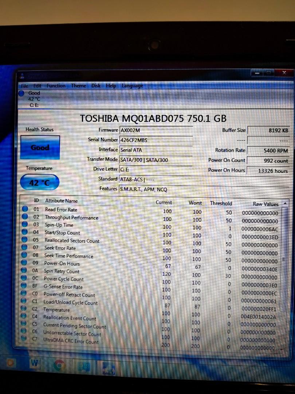This screenshot has height=394, width=295.
Task: Open Microsoft Word from the taskbar
Action: [35, 363]
